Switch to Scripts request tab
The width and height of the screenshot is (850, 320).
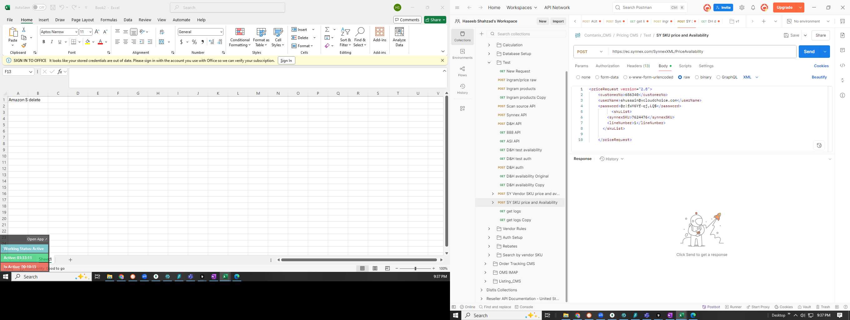point(685,66)
